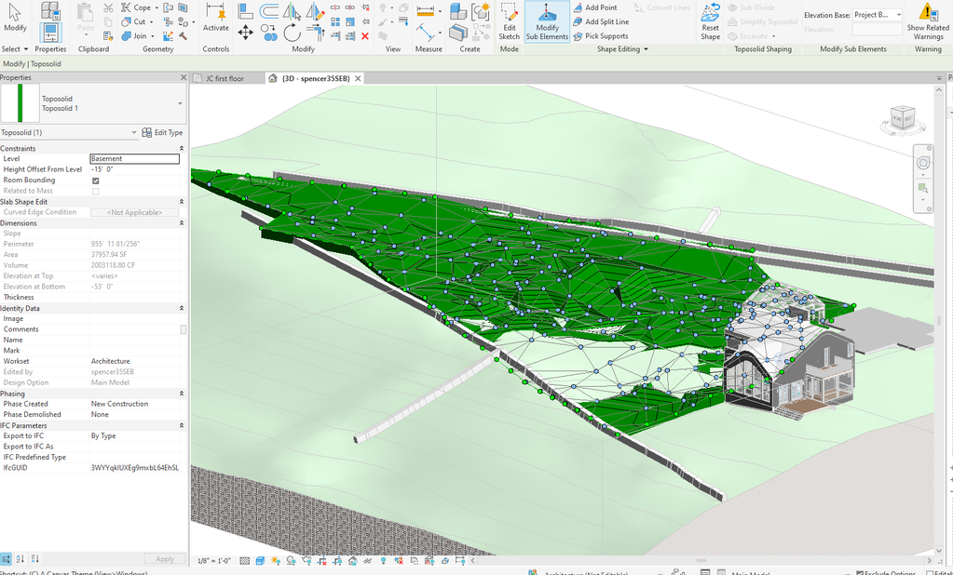
Task: Select the Mirror - Pick Axis tool
Action: 292,11
